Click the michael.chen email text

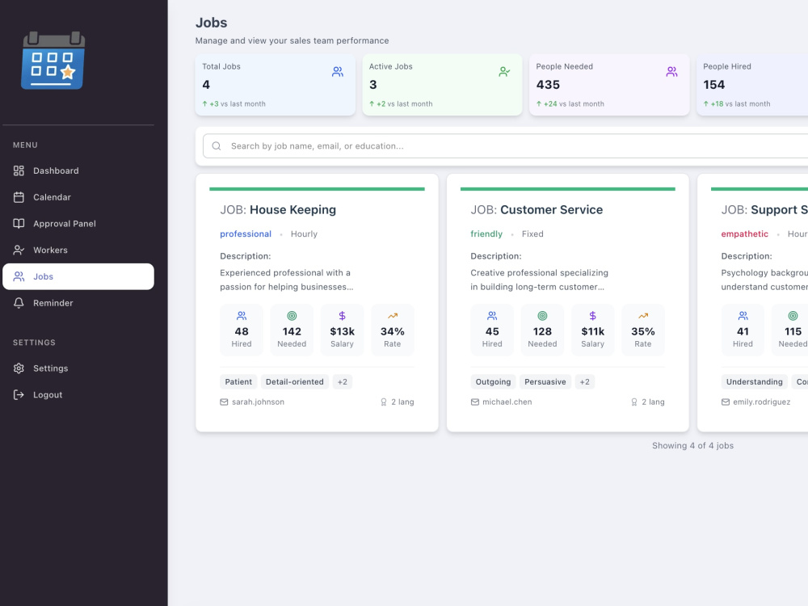pos(507,402)
